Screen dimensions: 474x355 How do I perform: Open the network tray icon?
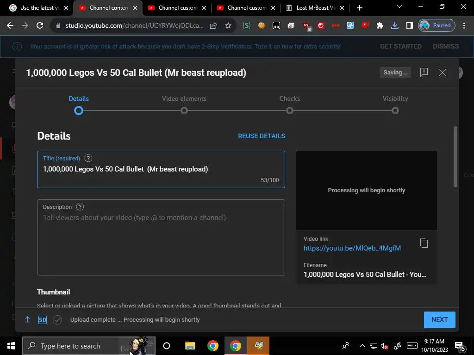coord(374,346)
